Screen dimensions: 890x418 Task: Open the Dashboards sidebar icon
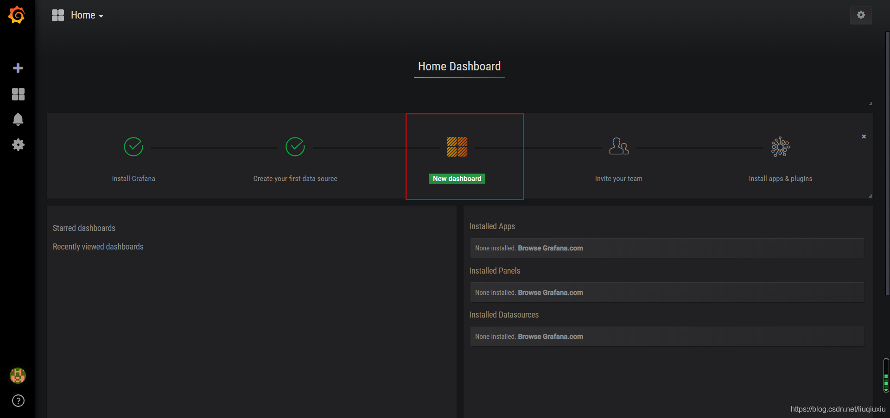point(18,94)
